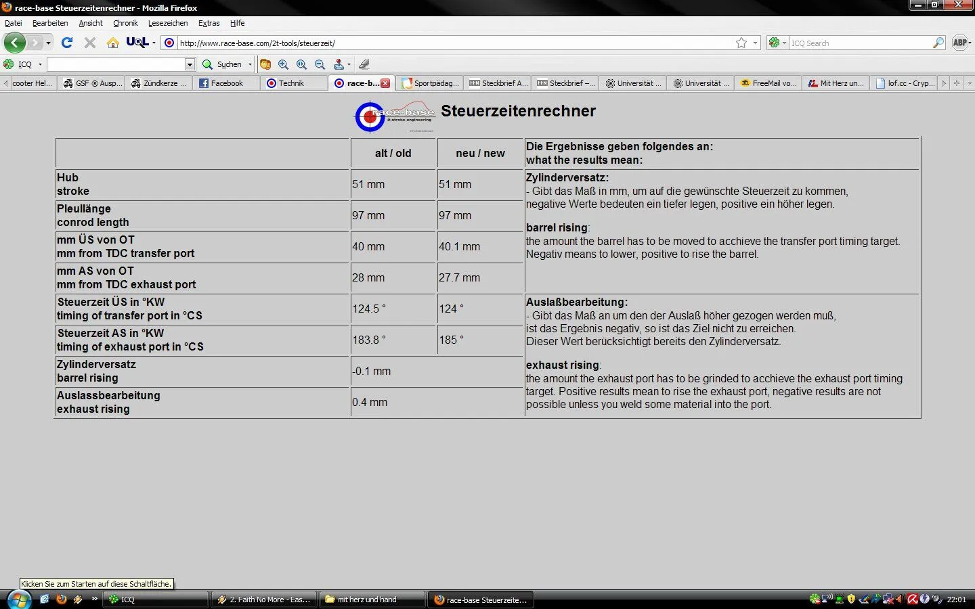Screen dimensions: 975x609
Task: Open the Lesezeichen menu
Action: tap(168, 23)
